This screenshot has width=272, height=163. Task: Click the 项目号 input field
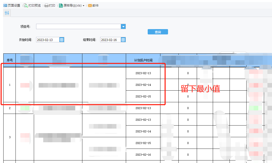[78, 27]
